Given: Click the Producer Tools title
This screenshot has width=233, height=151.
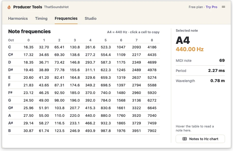Looking at the screenshot, I should point(28,7).
